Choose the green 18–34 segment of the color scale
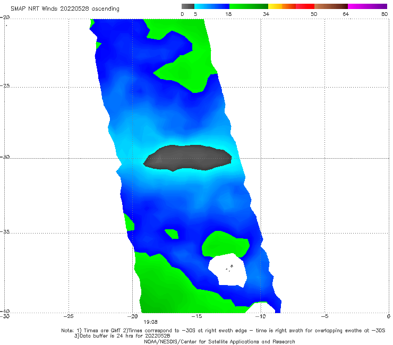The height and width of the screenshot is (345, 393). click(x=249, y=6)
